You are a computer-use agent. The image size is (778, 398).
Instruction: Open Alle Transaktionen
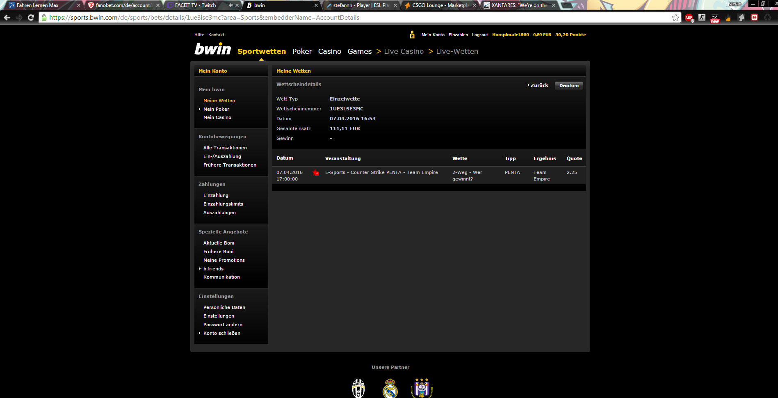[x=225, y=148]
